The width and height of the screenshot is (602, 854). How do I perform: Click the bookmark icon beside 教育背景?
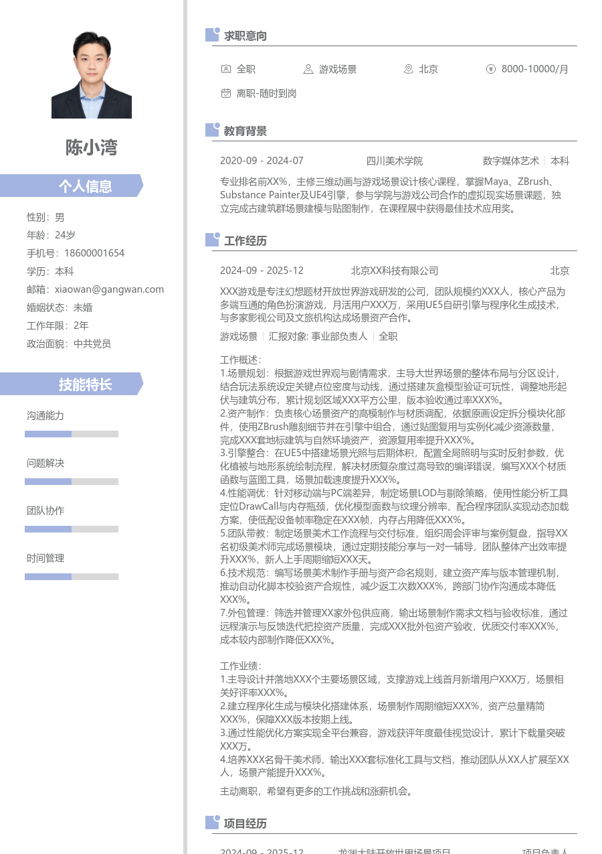[211, 131]
